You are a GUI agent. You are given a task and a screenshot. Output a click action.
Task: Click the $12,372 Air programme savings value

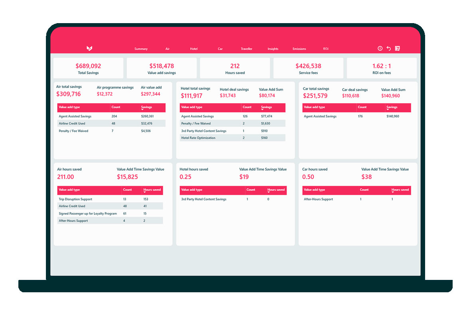[x=105, y=94]
